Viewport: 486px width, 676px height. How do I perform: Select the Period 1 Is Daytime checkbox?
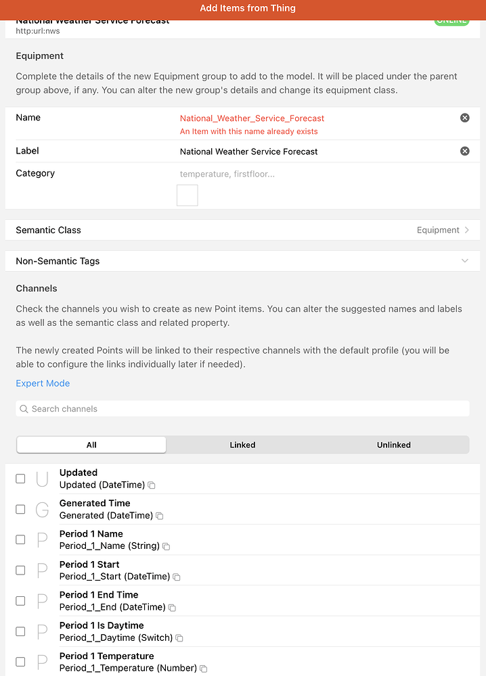(20, 631)
